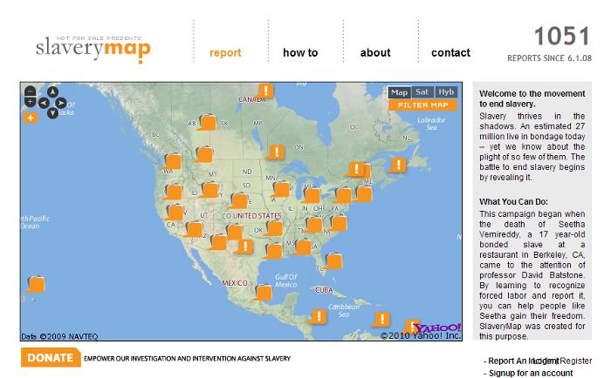This screenshot has width=611, height=378.
Task: Open the exclamation marker over Nova Scotia
Action: [397, 165]
